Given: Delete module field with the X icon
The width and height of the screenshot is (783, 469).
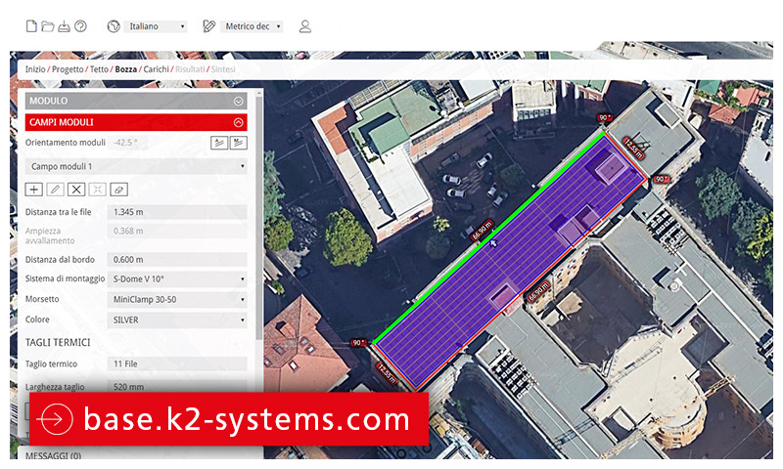Looking at the screenshot, I should point(76,190).
